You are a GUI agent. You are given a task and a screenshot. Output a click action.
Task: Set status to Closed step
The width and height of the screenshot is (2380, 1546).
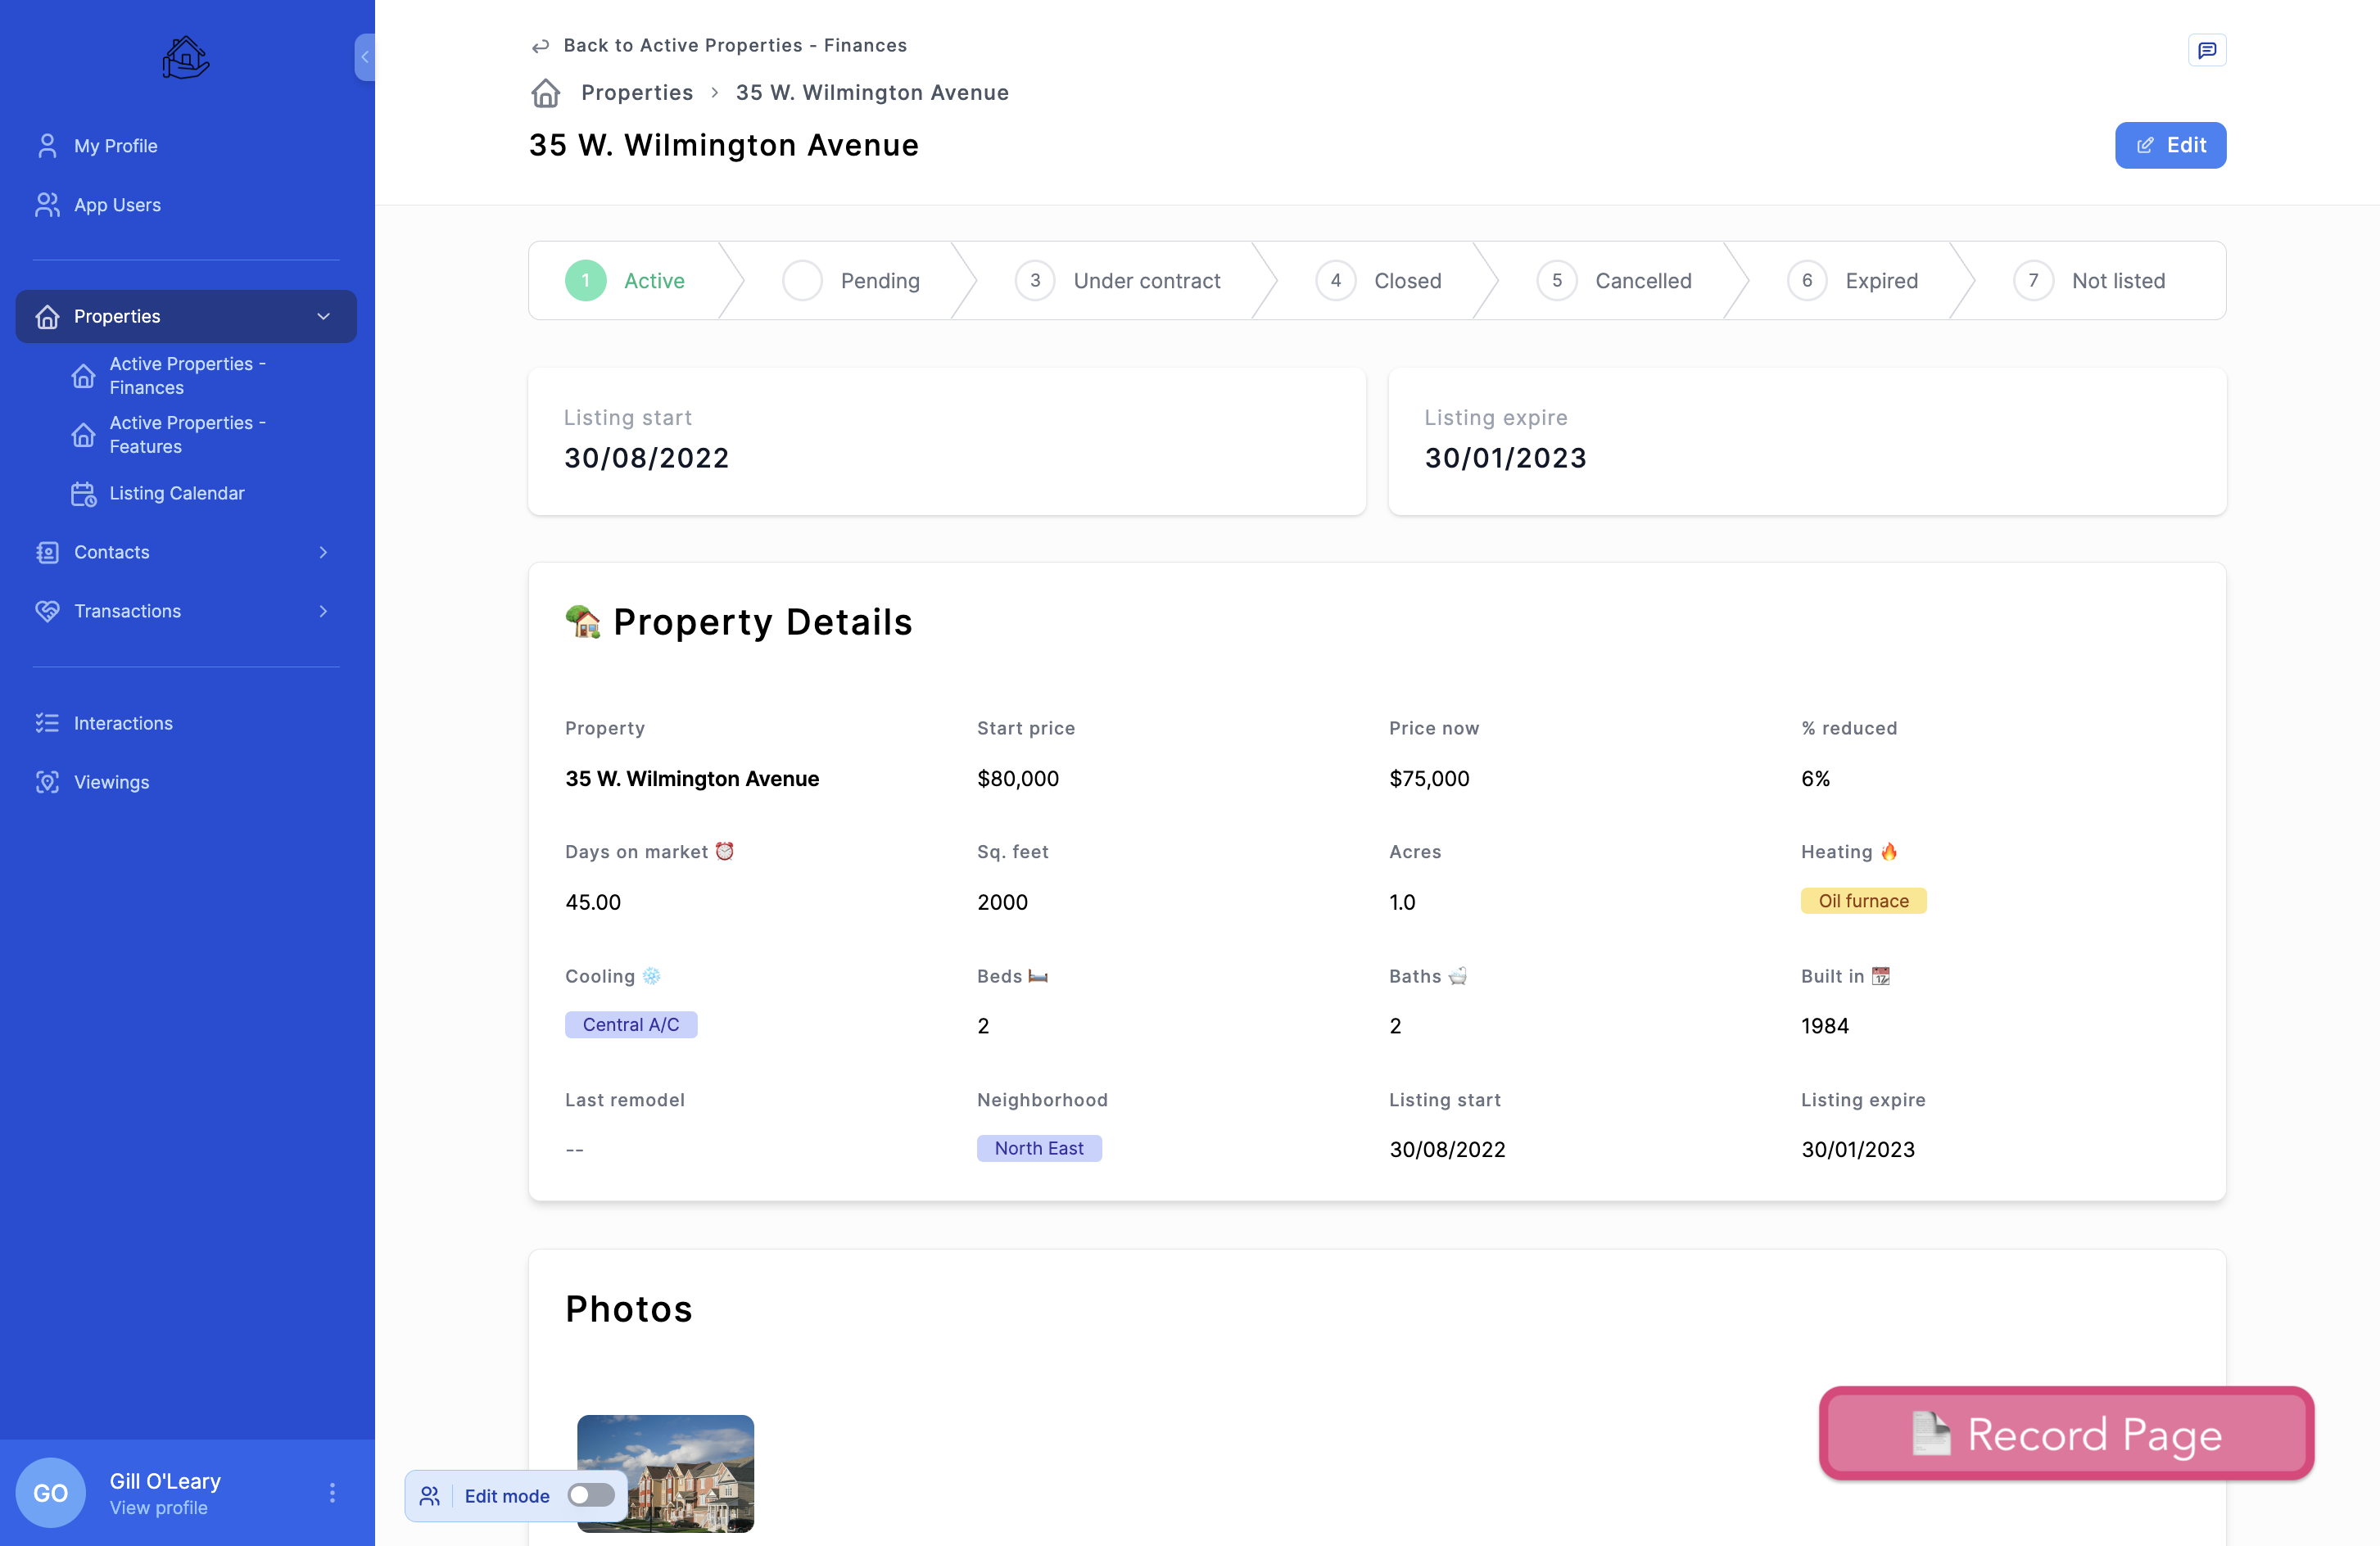tap(1379, 281)
